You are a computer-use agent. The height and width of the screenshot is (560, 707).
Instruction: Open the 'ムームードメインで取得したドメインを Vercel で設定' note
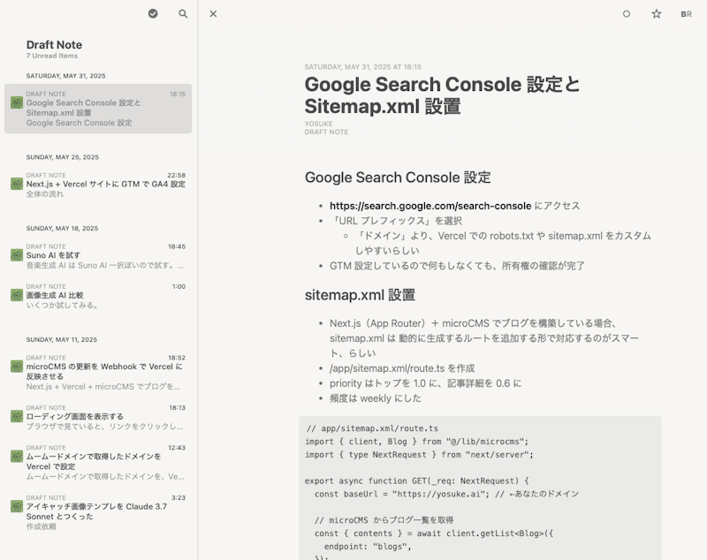point(94,461)
